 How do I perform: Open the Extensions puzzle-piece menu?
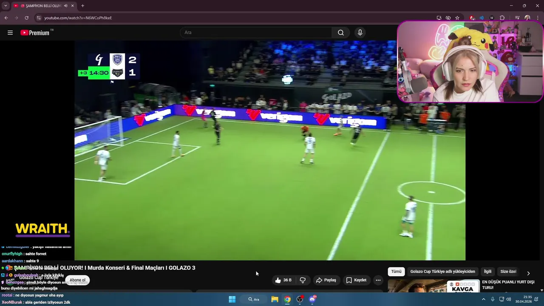click(x=502, y=18)
